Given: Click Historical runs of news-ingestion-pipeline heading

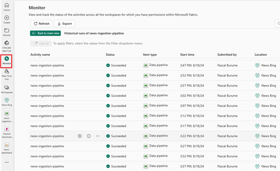Looking at the screenshot, I should point(94,33).
